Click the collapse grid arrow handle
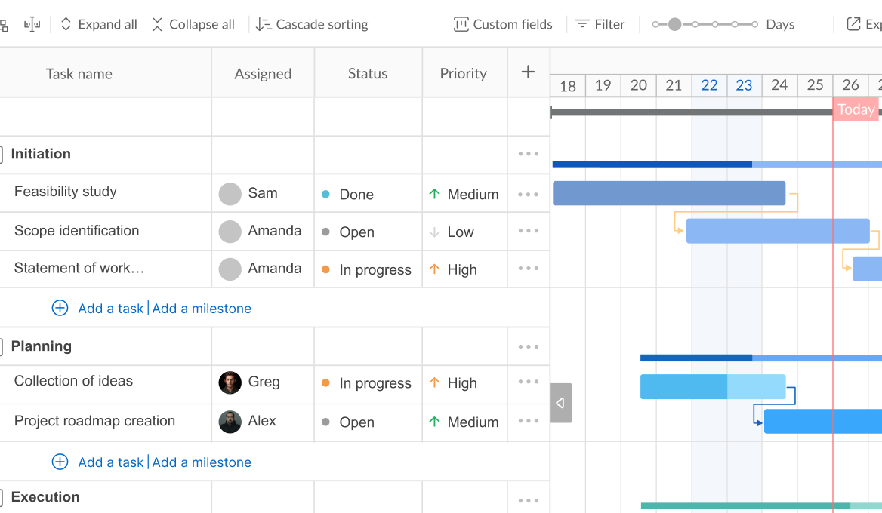This screenshot has height=513, width=882. coord(561,403)
